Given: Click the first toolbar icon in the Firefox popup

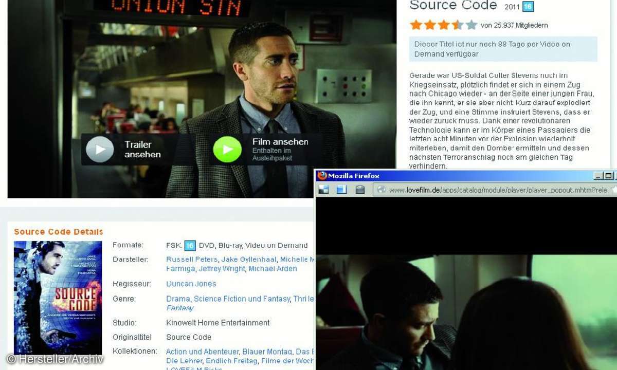Looking at the screenshot, I should point(323,190).
